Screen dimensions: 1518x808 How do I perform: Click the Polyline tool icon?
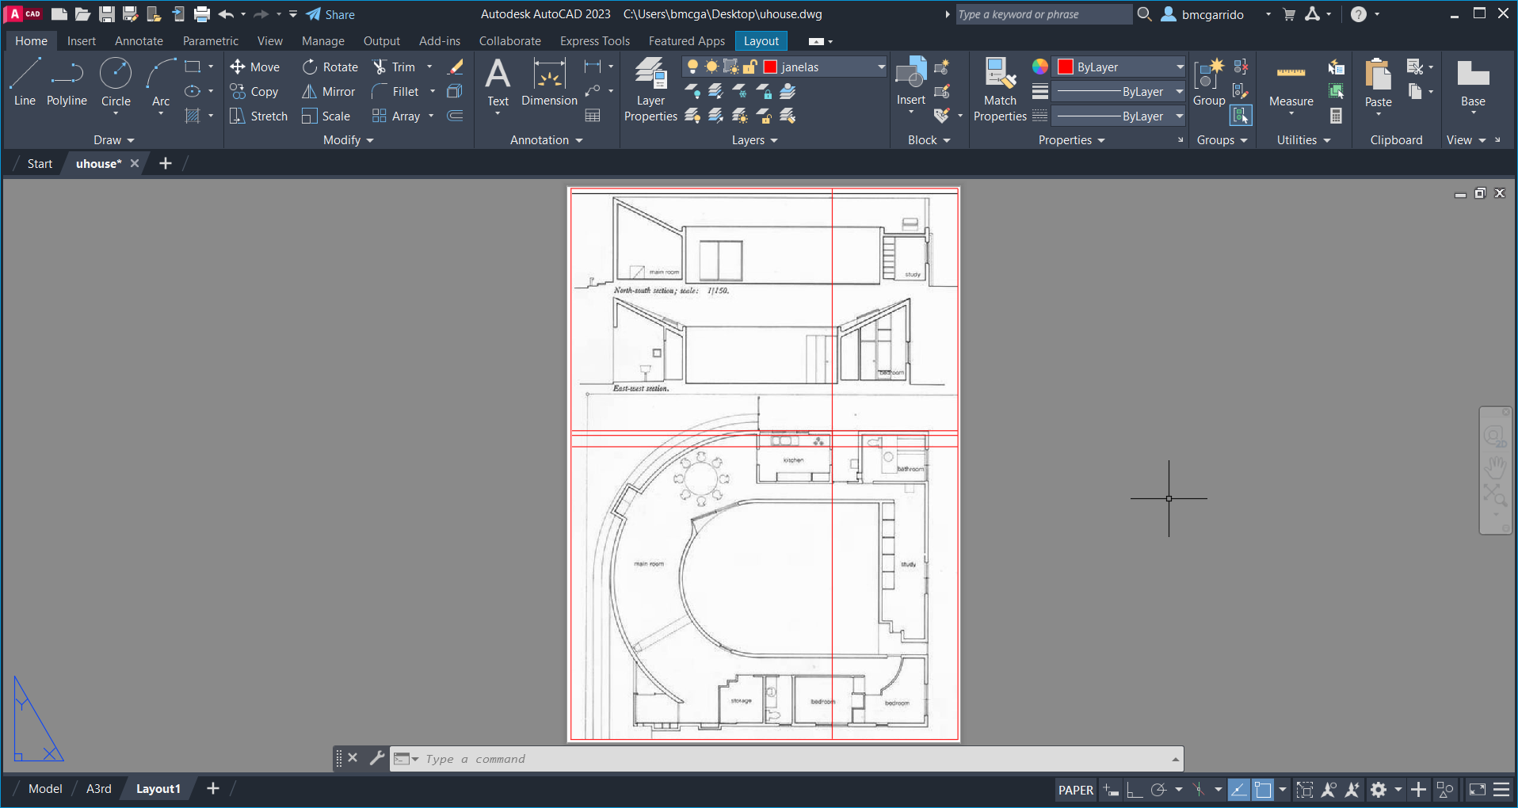coord(67,74)
